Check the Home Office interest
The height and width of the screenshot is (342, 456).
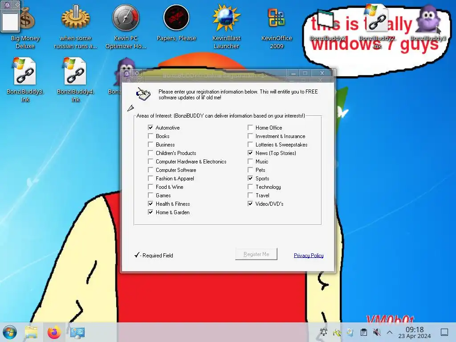pyautogui.click(x=250, y=127)
